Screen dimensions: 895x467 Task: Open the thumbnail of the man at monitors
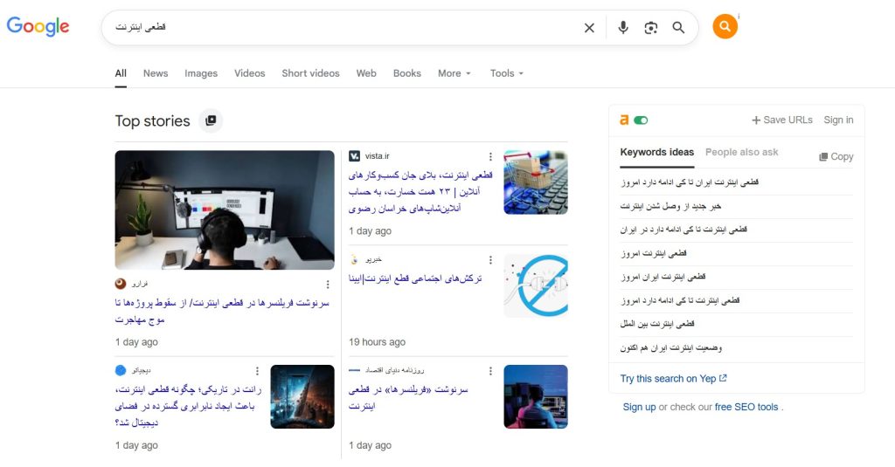tap(536, 397)
